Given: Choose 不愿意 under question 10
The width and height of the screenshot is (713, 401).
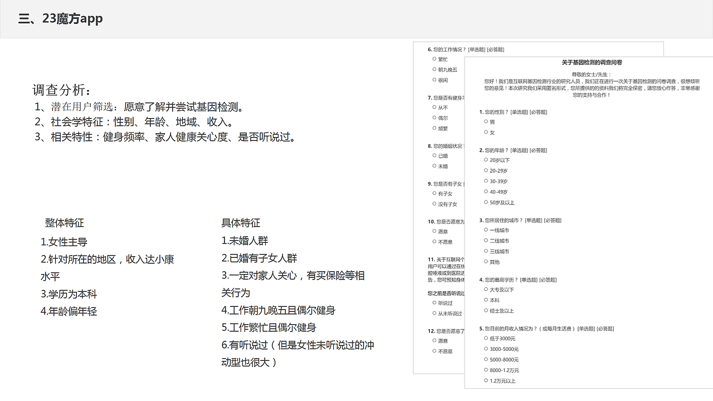Looking at the screenshot, I should (434, 242).
